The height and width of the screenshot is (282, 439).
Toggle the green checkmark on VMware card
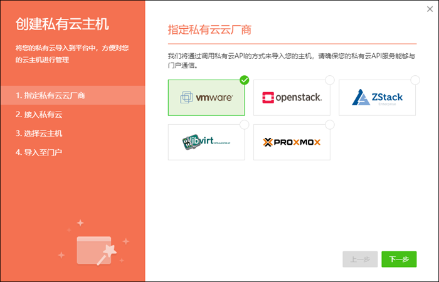pos(245,80)
